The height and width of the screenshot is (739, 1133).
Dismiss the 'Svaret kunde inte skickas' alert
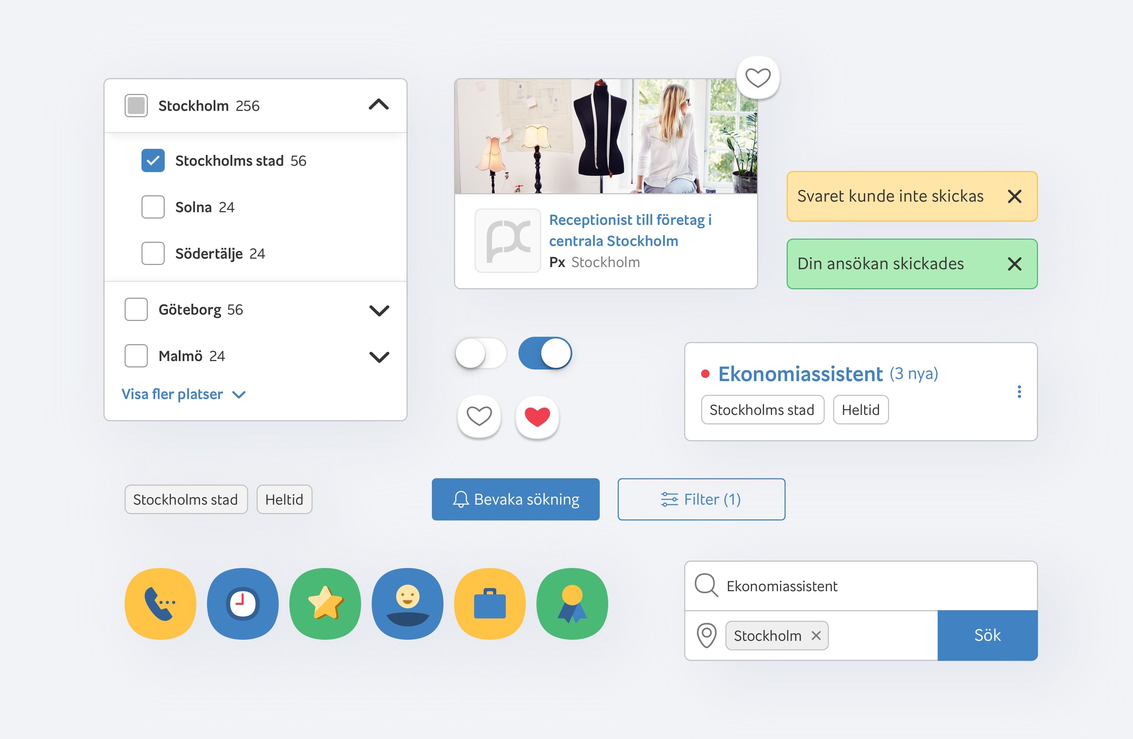pos(1014,196)
